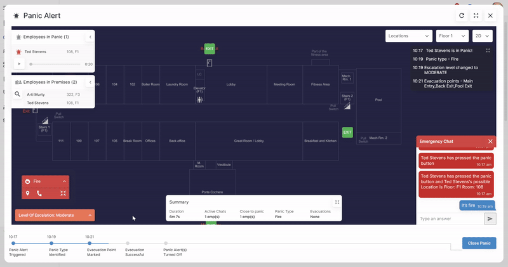Click the refresh icon in the header

pos(462,15)
